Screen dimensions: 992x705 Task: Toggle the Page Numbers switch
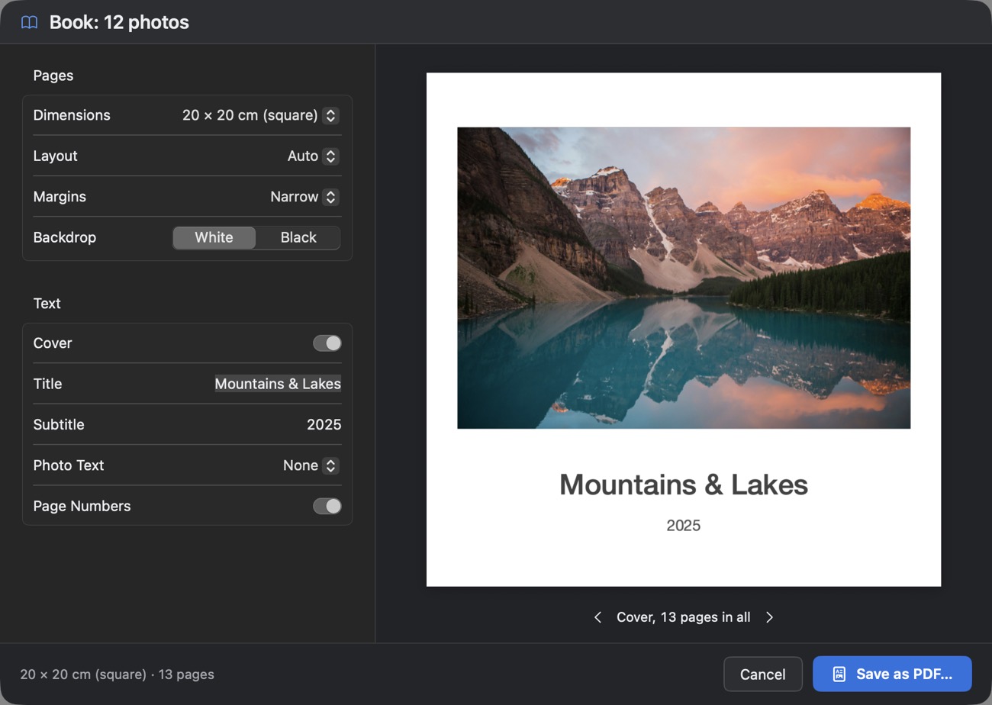(x=327, y=506)
